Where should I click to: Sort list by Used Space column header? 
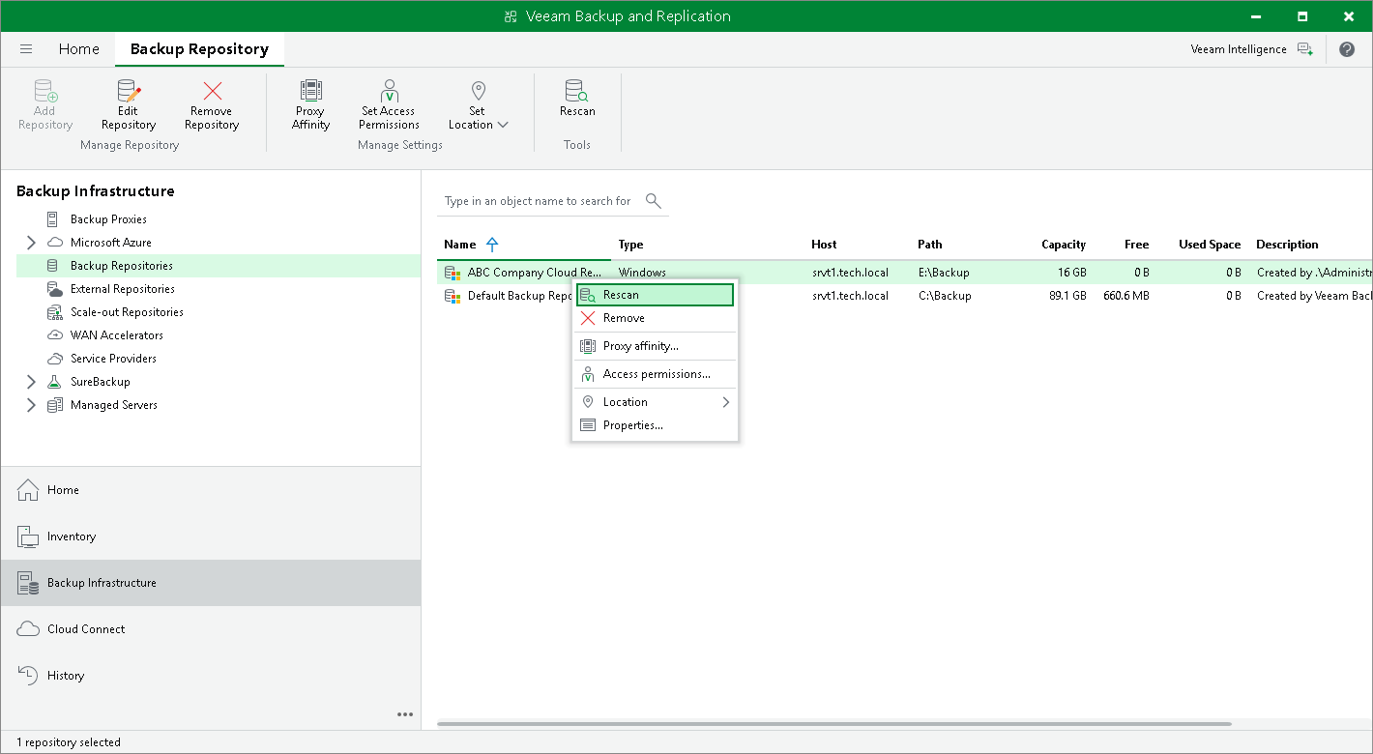click(x=1210, y=245)
